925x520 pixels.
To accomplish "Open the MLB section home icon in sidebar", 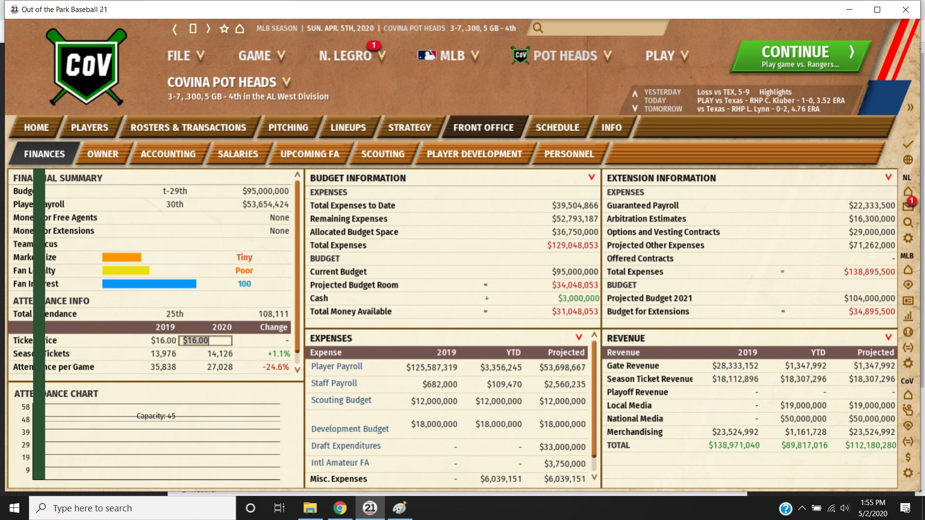I will (x=908, y=269).
